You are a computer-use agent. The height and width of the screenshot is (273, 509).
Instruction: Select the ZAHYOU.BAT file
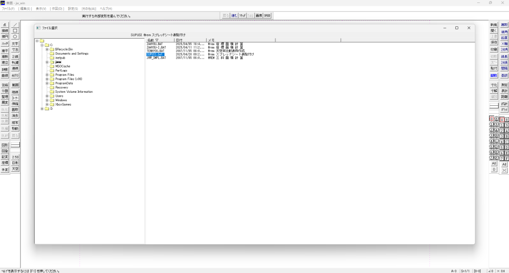155,44
